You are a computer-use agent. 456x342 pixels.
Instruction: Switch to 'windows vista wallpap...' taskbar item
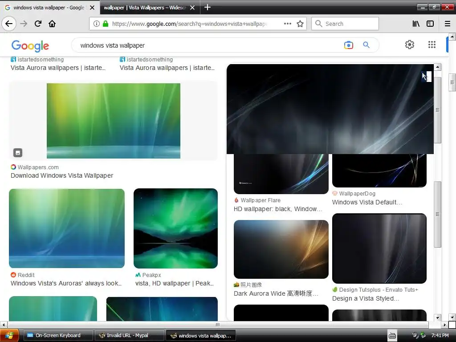[x=201, y=336]
